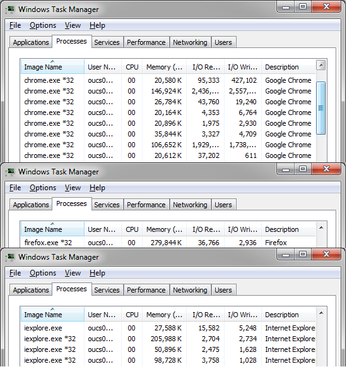Click the middle Task Manager title bar icon
This screenshot has height=369, width=347.
pos(10,172)
